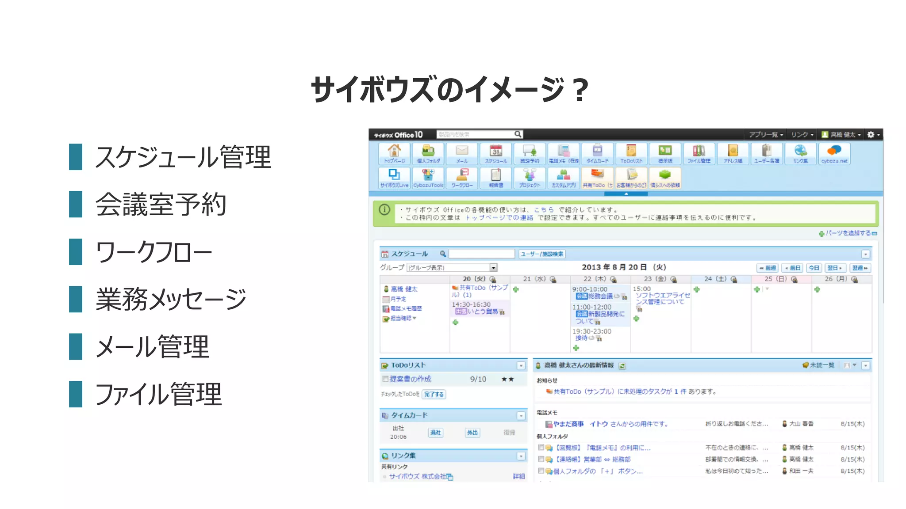Open the リンク集 globe toolbar icon
The width and height of the screenshot is (906, 509).
[800, 154]
